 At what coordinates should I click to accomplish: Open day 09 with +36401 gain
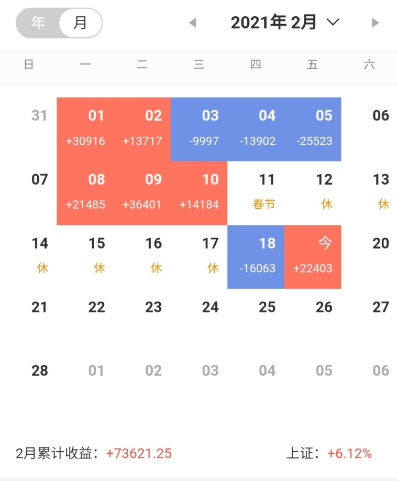click(142, 193)
